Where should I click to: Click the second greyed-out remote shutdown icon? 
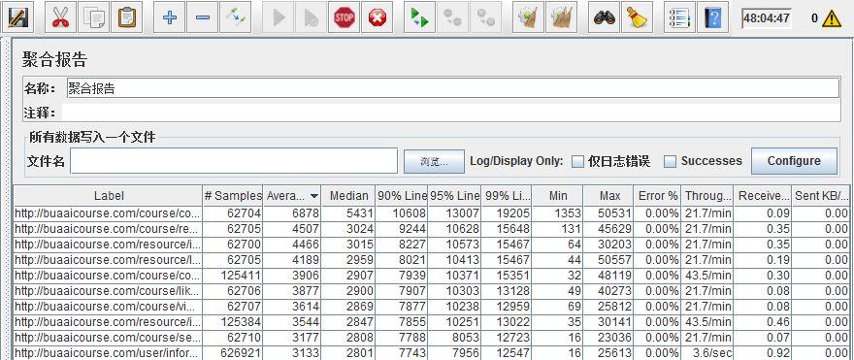click(x=485, y=16)
